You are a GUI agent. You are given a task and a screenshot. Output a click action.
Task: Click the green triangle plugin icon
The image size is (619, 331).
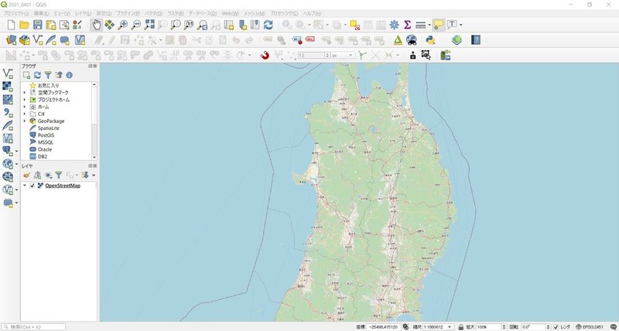pos(398,40)
